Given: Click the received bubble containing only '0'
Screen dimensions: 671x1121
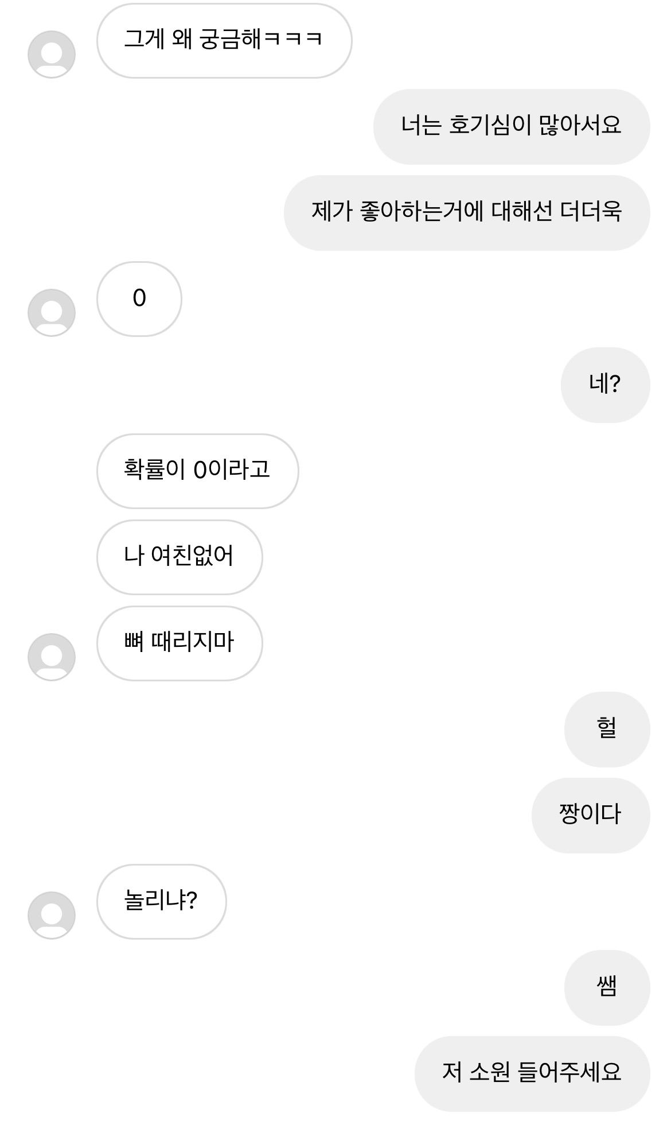Looking at the screenshot, I should tap(139, 298).
